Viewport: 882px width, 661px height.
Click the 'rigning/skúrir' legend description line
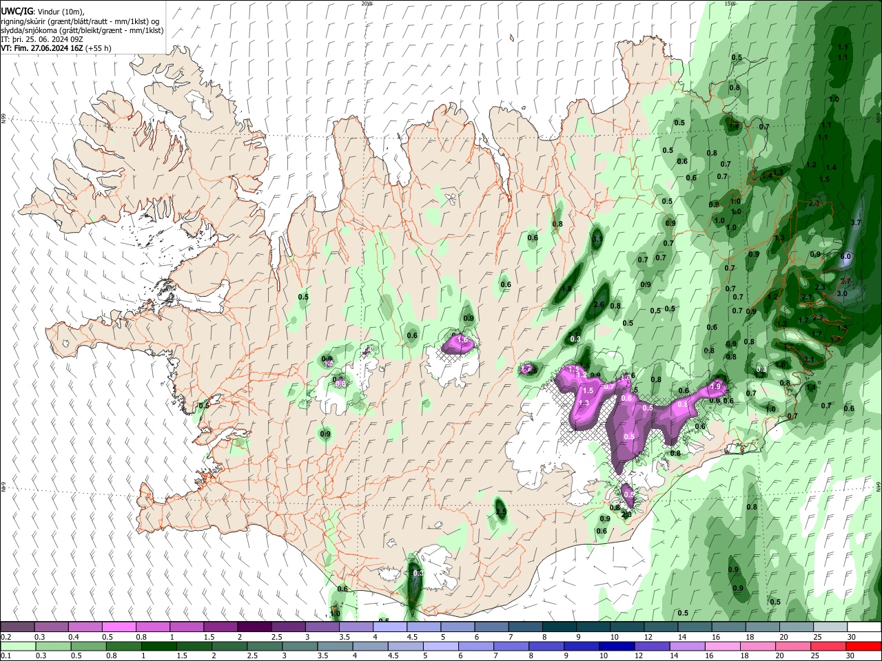80,21
